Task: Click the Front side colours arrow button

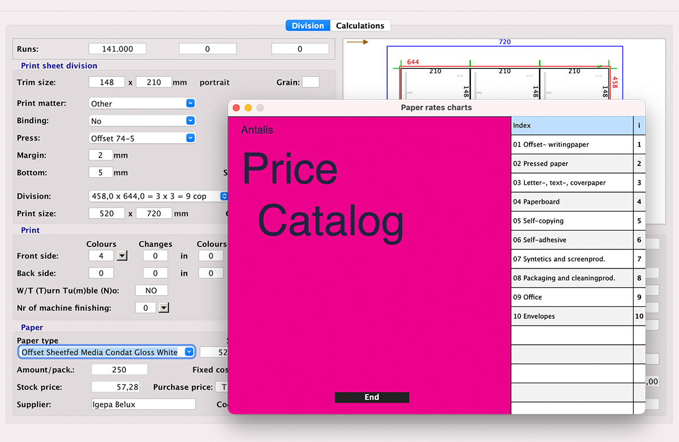Action: coord(122,256)
